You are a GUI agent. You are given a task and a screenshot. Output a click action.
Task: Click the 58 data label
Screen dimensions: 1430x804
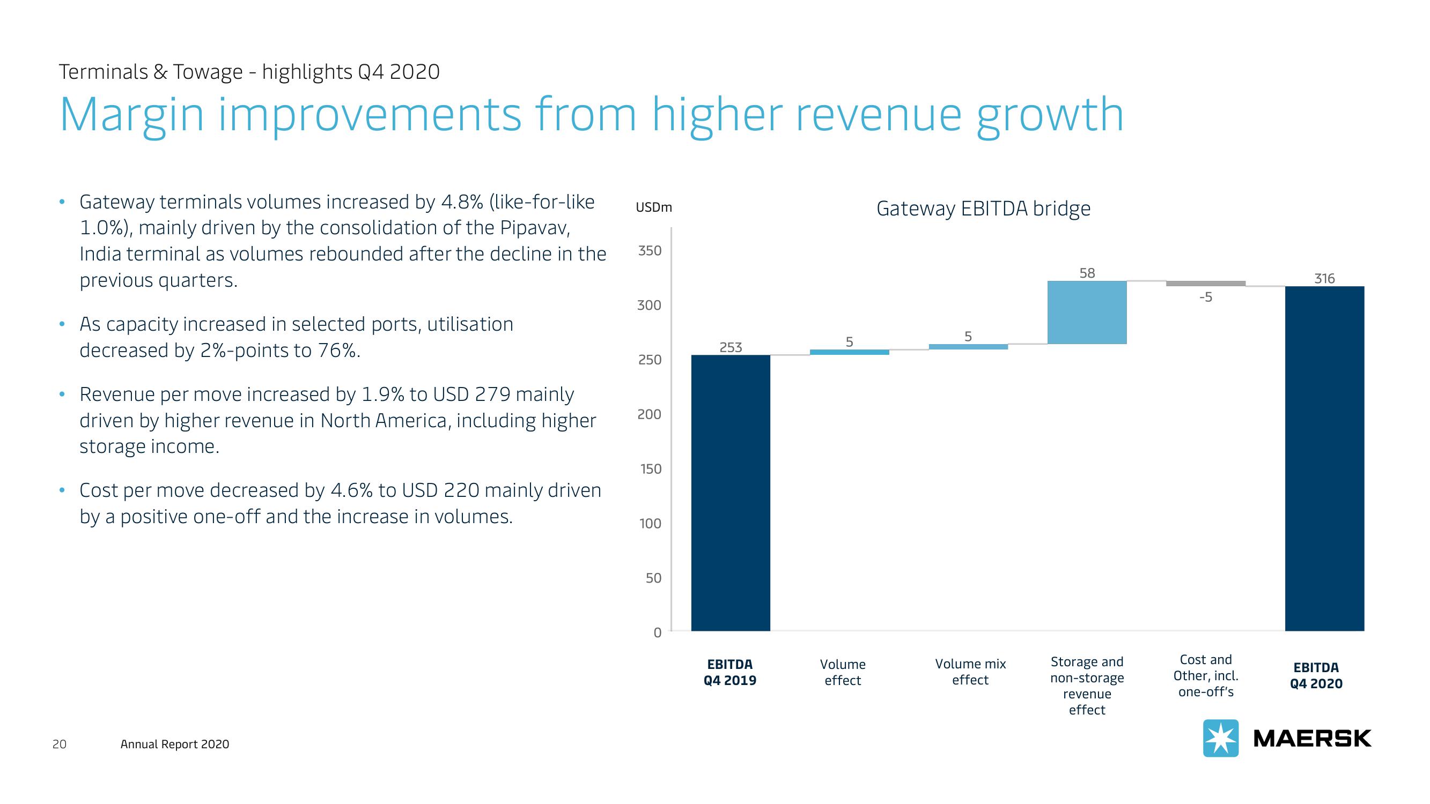tap(1087, 273)
